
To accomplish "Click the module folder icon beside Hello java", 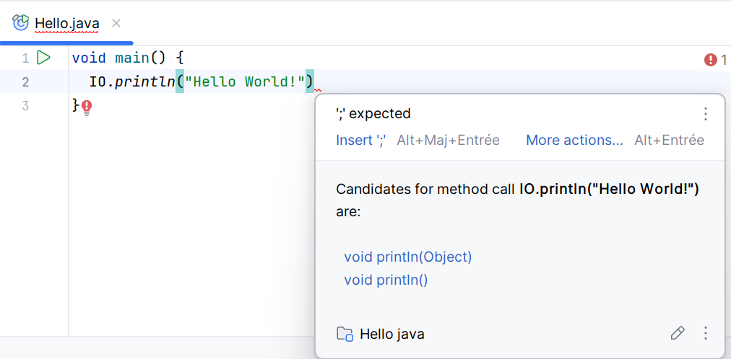I will coord(345,334).
